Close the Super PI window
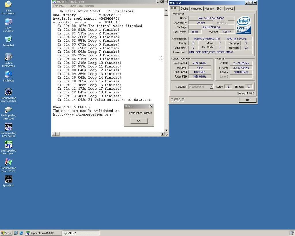295x236 pixels. coord(166,1)
